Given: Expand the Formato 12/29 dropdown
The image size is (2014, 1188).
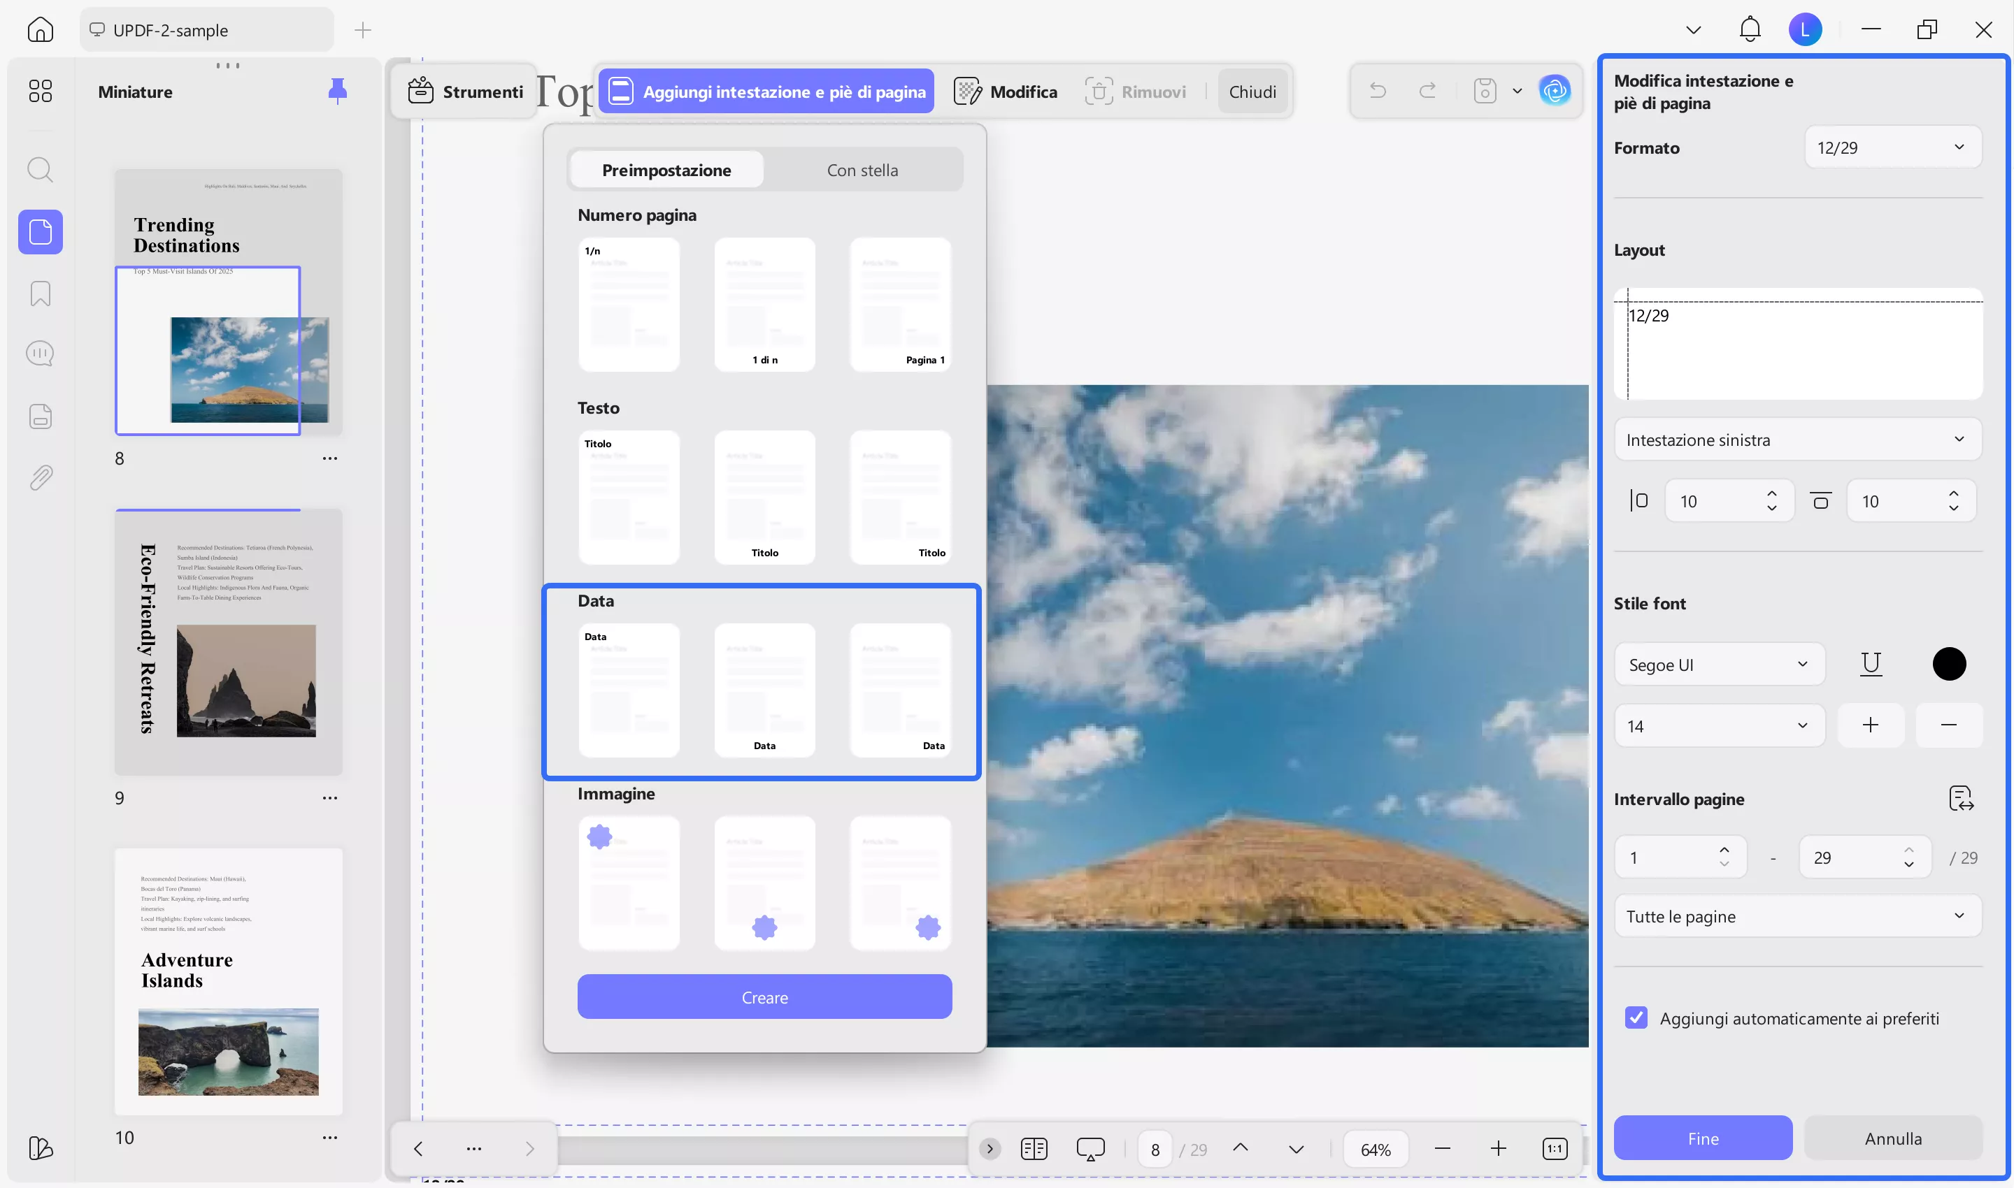Looking at the screenshot, I should [1892, 147].
